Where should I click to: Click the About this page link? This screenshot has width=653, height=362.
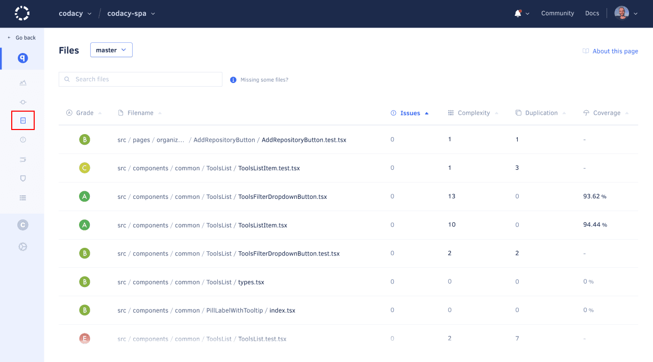click(x=615, y=51)
